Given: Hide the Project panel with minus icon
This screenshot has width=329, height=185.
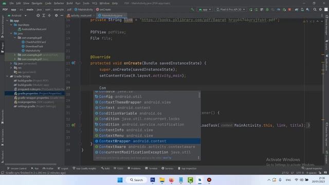Looking at the screenshot, I should pos(62,15).
